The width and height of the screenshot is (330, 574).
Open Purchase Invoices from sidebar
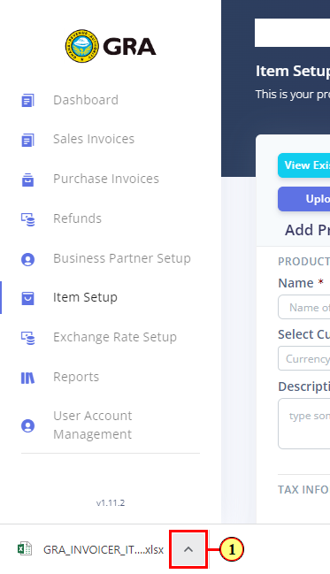click(106, 179)
